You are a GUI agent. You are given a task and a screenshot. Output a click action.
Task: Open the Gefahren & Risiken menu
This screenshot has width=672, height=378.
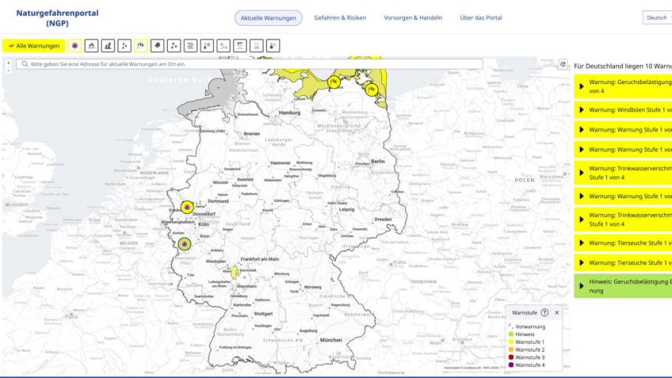pos(340,18)
